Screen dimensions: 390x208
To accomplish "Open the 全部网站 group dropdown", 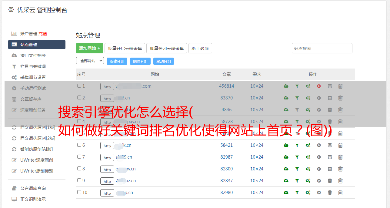I will pos(90,61).
